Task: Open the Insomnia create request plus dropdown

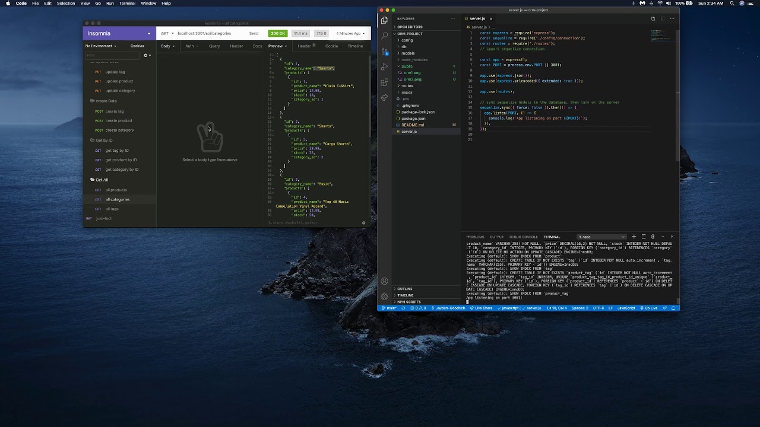Action: tap(147, 55)
